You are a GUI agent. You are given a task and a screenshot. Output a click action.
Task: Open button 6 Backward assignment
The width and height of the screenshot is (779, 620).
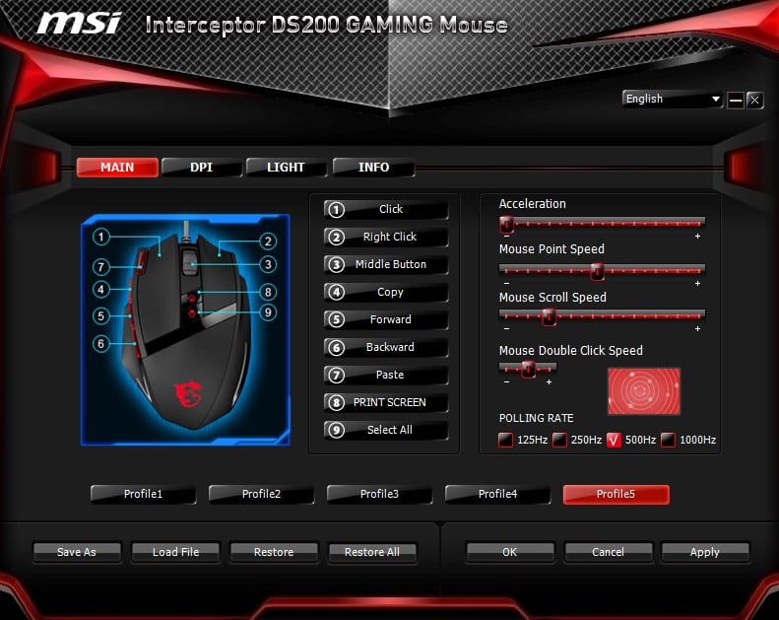point(386,348)
